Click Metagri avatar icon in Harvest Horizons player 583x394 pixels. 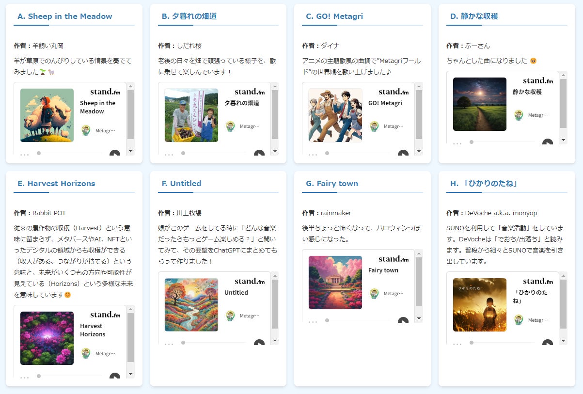(86, 353)
